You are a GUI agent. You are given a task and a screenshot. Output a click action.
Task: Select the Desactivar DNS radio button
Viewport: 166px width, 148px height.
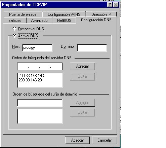point(14,29)
